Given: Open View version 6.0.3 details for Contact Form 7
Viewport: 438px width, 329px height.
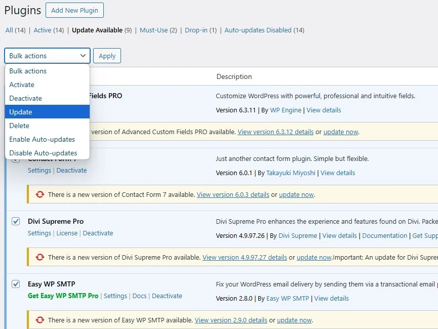Looking at the screenshot, I should 233,194.
